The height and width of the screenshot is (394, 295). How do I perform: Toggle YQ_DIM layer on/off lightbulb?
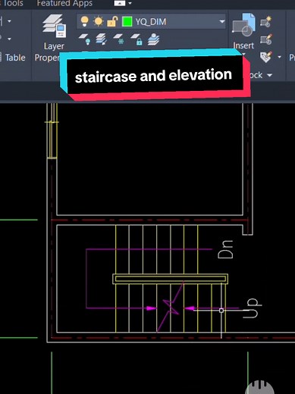(84, 21)
